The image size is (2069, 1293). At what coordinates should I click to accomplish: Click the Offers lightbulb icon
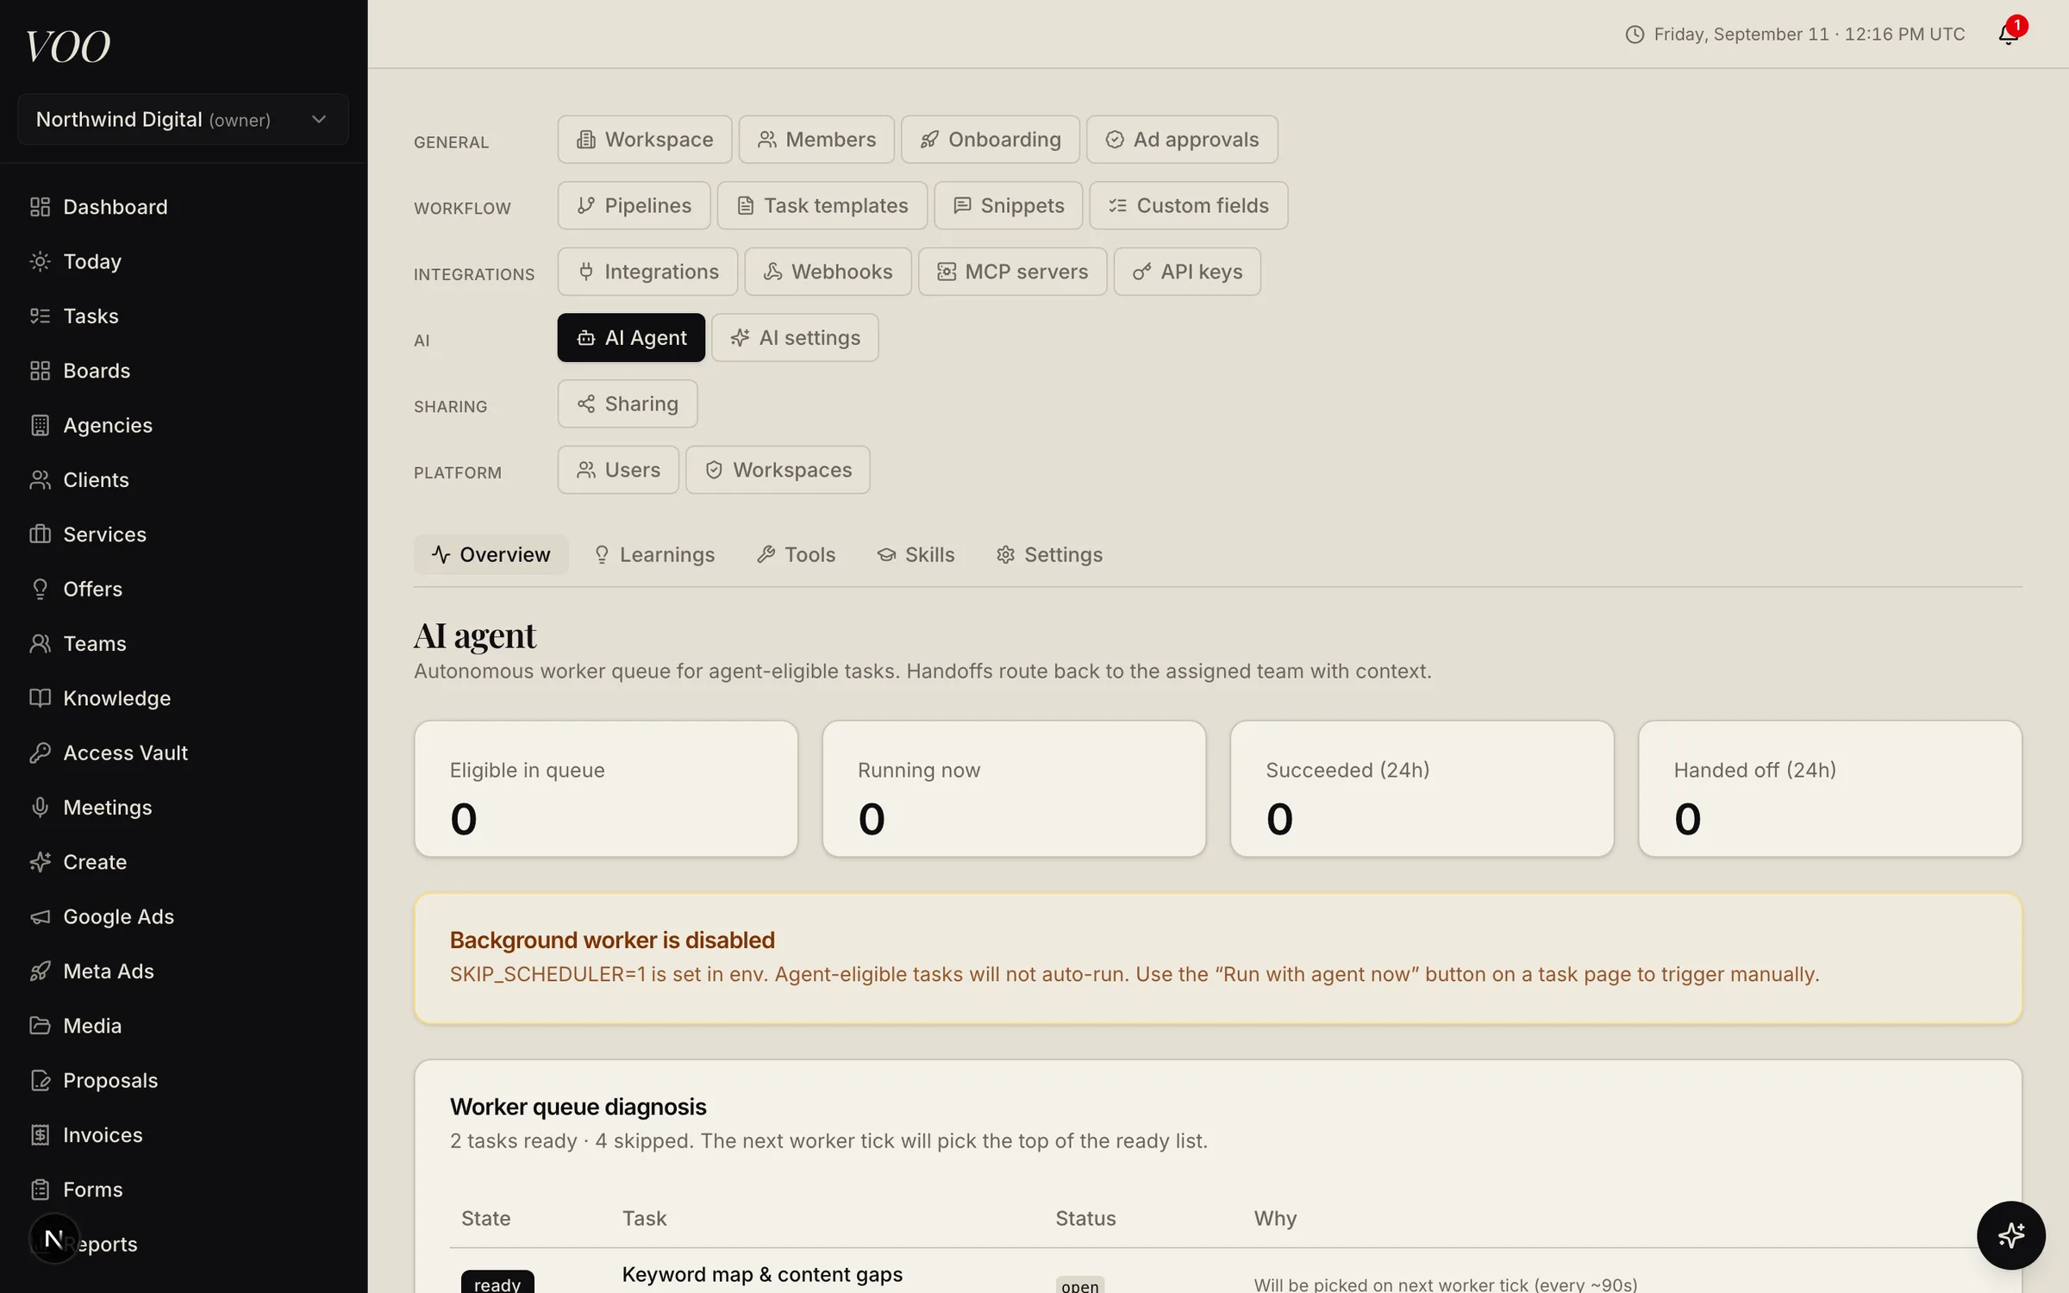pos(40,589)
